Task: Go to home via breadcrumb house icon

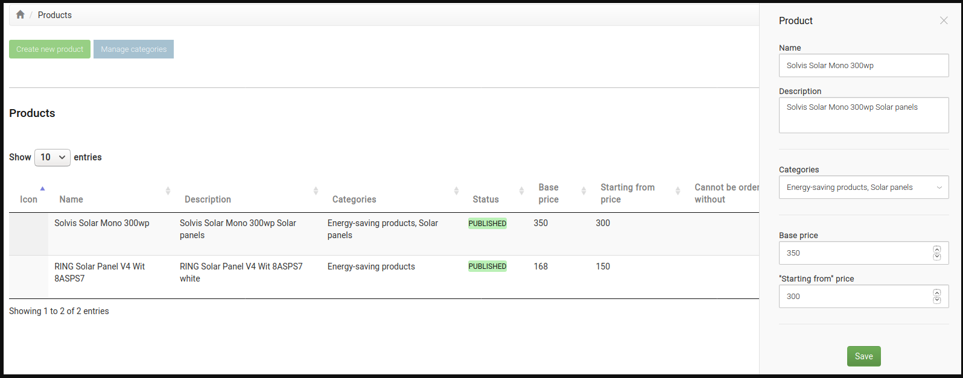Action: point(20,14)
